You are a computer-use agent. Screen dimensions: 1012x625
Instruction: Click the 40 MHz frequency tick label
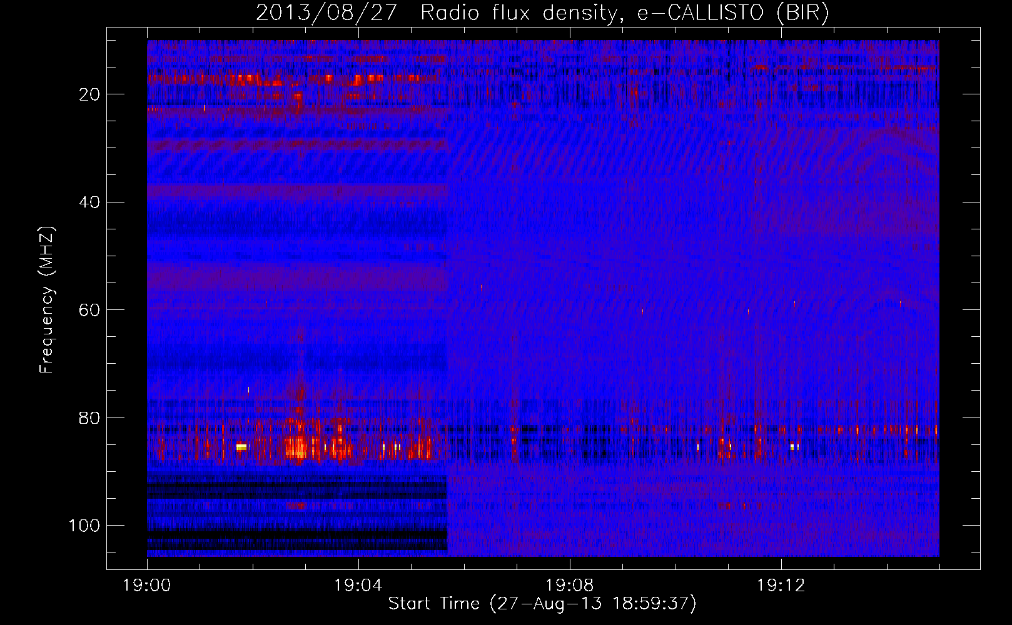tap(89, 202)
